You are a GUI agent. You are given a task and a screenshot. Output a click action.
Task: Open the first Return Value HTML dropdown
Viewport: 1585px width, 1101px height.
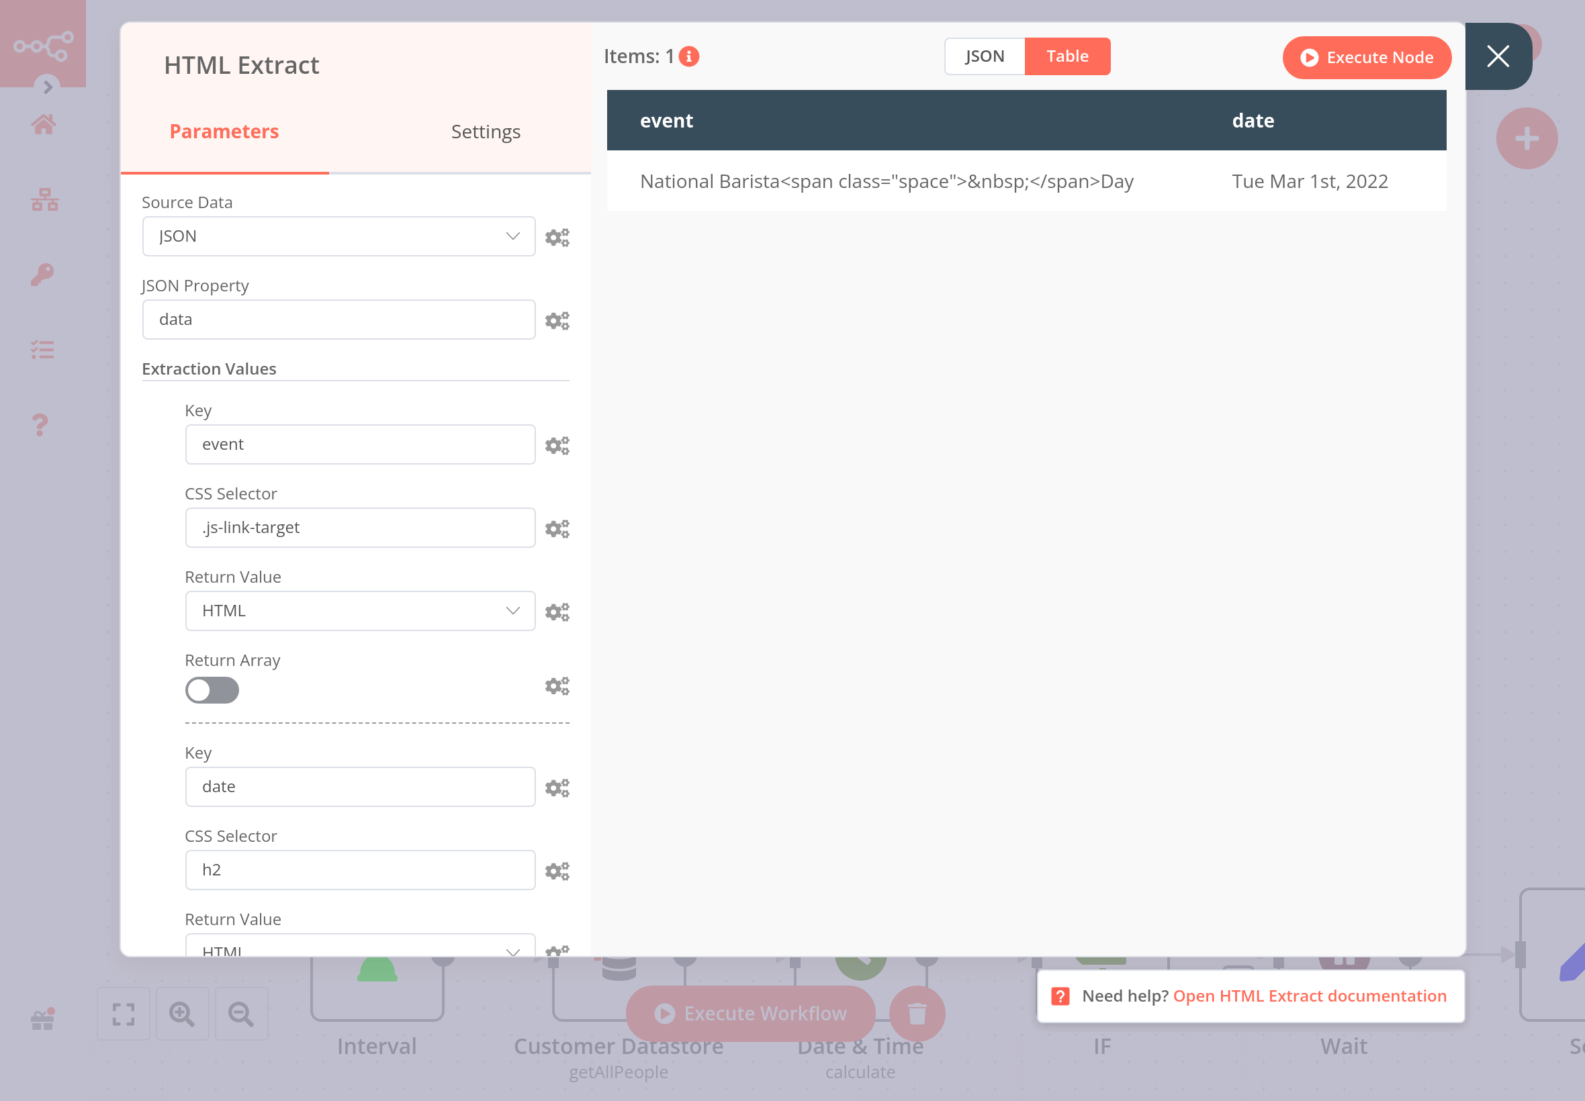click(359, 611)
